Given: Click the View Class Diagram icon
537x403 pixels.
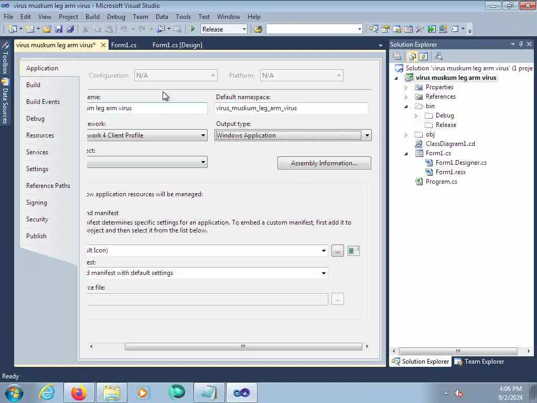Looking at the screenshot, I should [x=439, y=56].
